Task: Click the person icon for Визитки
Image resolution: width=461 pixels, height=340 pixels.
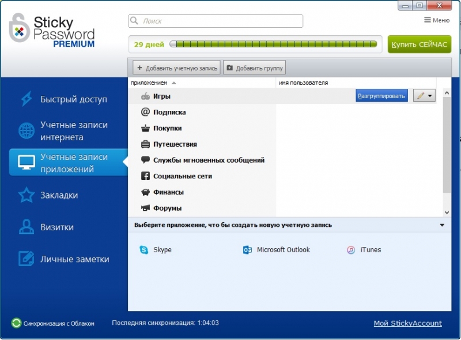Action: tap(27, 226)
